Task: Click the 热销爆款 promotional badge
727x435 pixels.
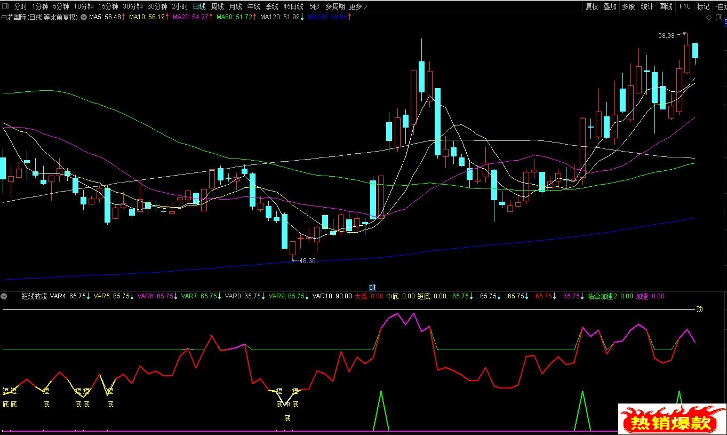Action: [x=672, y=419]
